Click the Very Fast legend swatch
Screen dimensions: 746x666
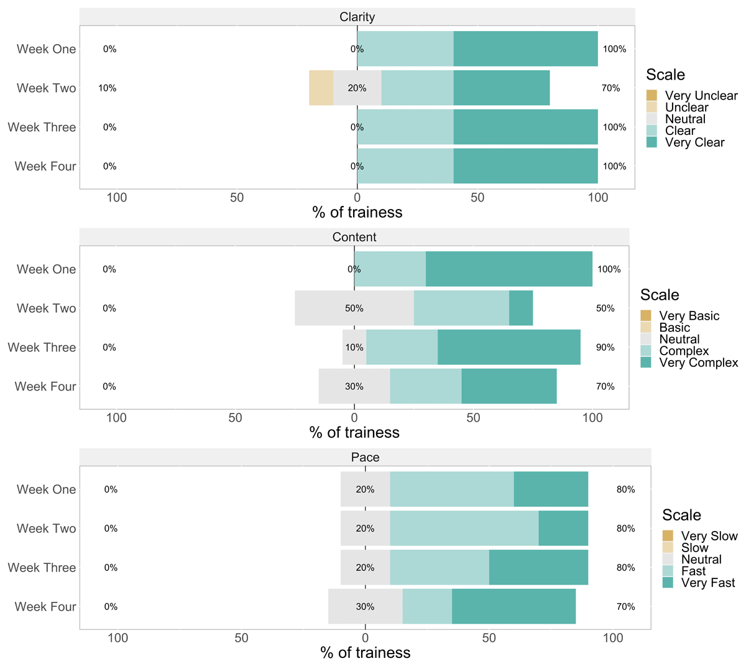click(668, 583)
